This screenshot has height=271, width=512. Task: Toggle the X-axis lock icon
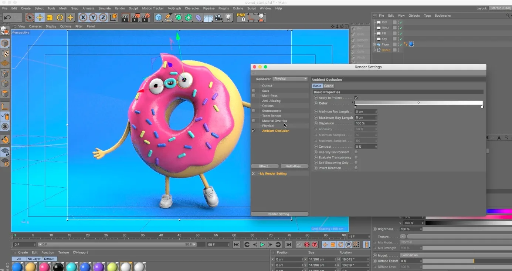click(83, 17)
